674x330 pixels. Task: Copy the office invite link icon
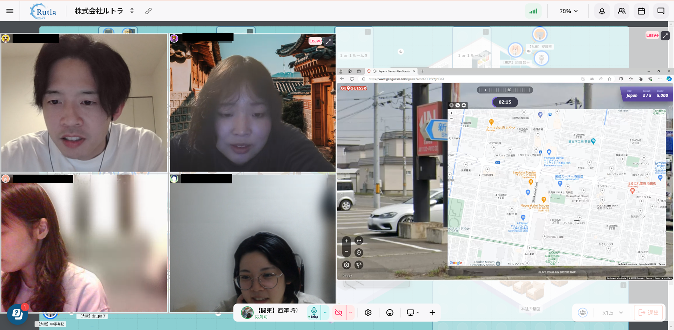[x=148, y=11]
